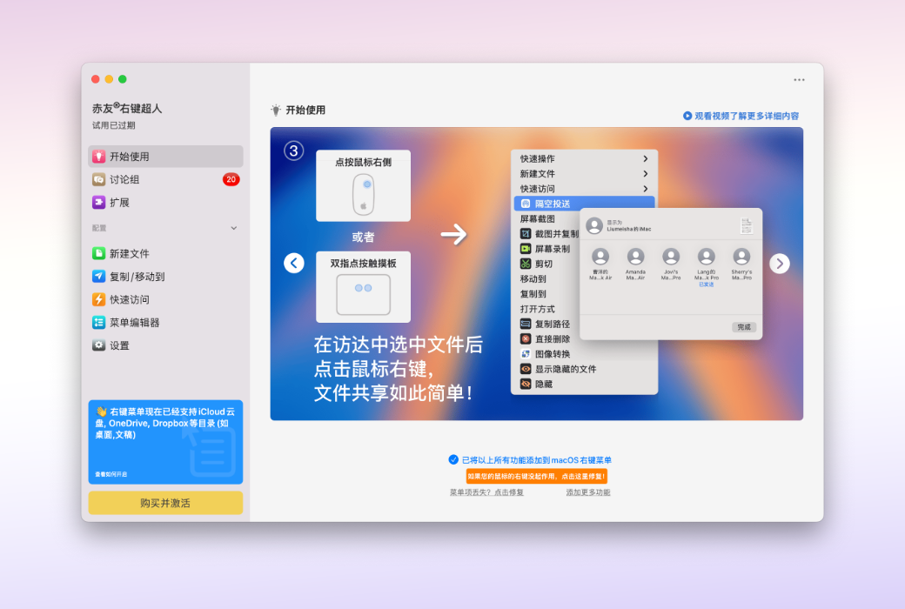Click the orange 快速访问 lightning icon
Screen dimensions: 905x609
coord(98,299)
